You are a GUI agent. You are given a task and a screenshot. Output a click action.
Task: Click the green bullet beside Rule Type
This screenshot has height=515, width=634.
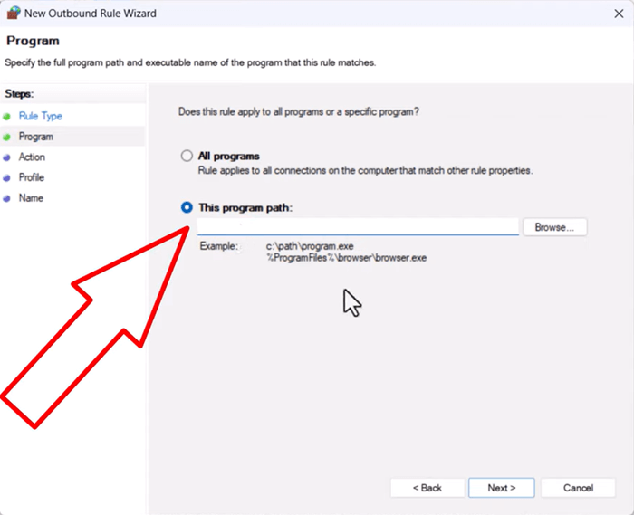coord(6,117)
